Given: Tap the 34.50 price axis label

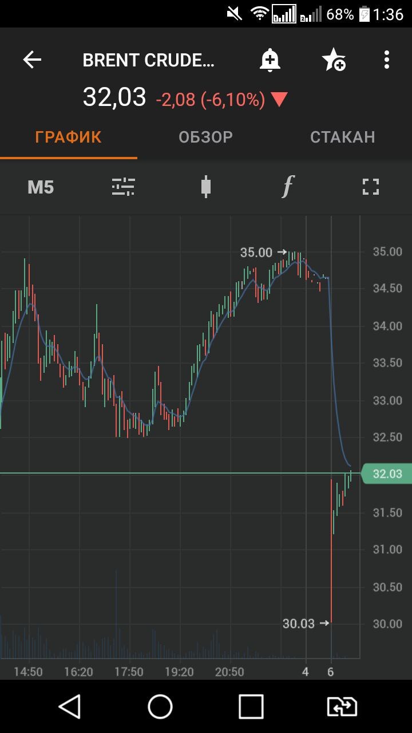Looking at the screenshot, I should click(387, 289).
